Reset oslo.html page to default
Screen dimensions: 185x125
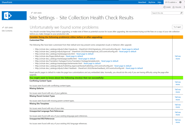click(x=85, y=54)
